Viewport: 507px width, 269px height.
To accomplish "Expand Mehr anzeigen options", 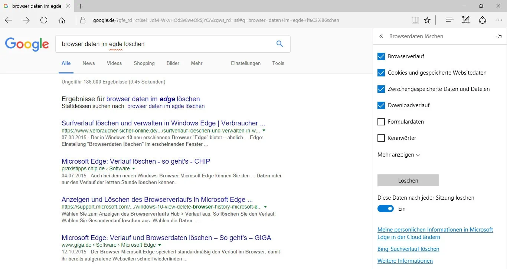I will 399,155.
